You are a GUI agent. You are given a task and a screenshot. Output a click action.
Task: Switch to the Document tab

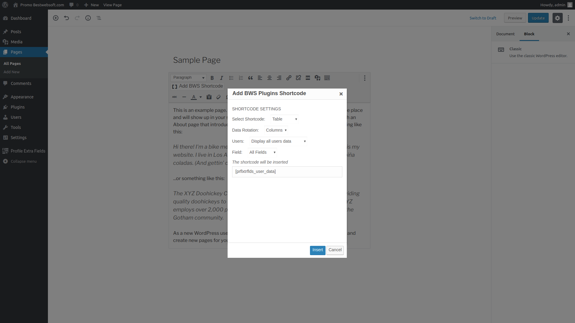(505, 34)
